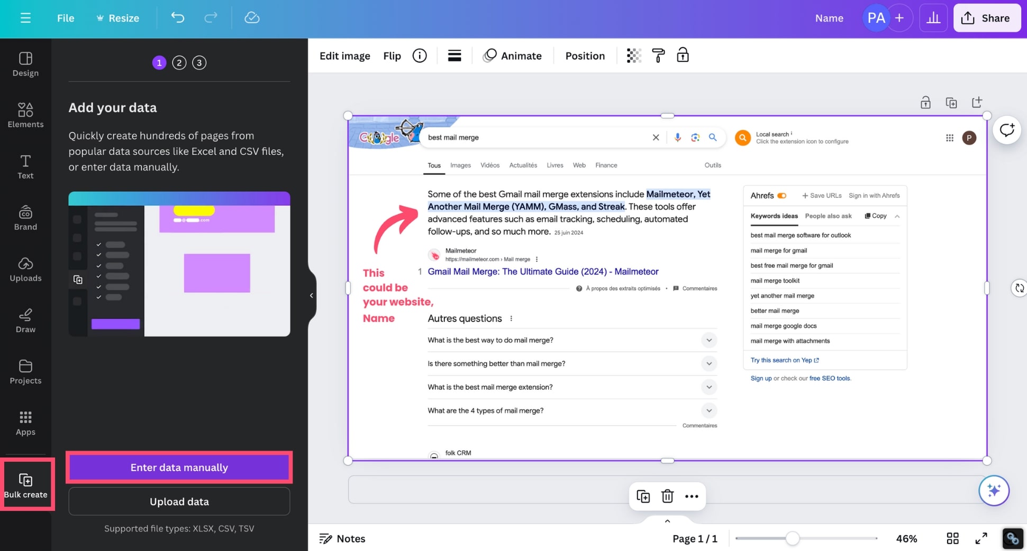Enter fullscreen presentation mode
Image resolution: width=1027 pixels, height=551 pixels.
[981, 538]
